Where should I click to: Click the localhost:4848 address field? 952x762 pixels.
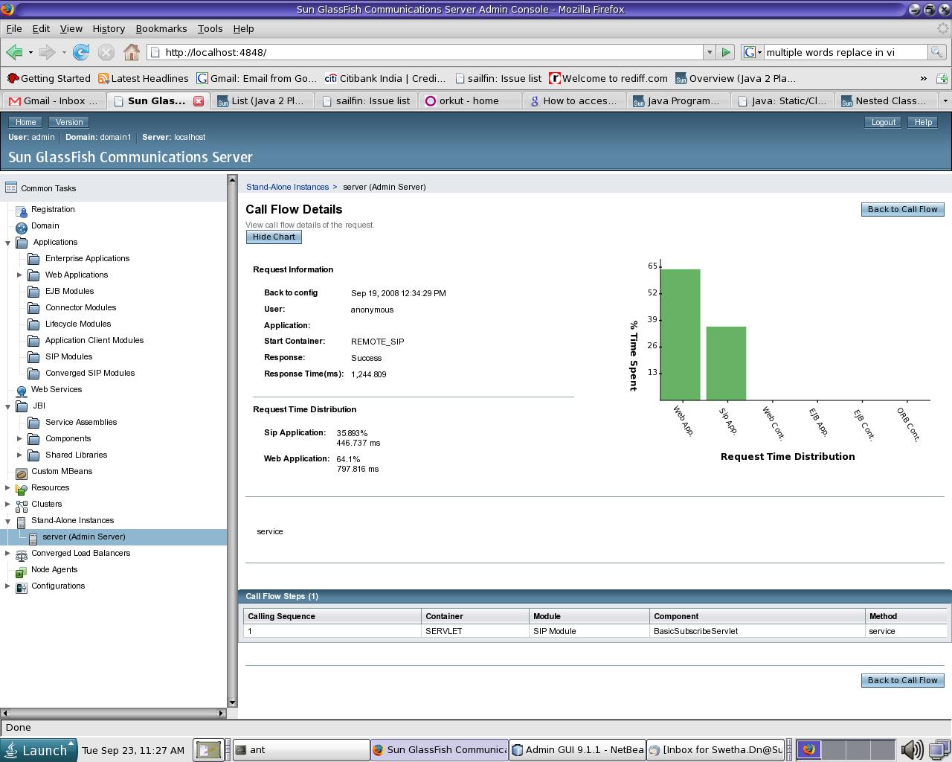tap(424, 52)
